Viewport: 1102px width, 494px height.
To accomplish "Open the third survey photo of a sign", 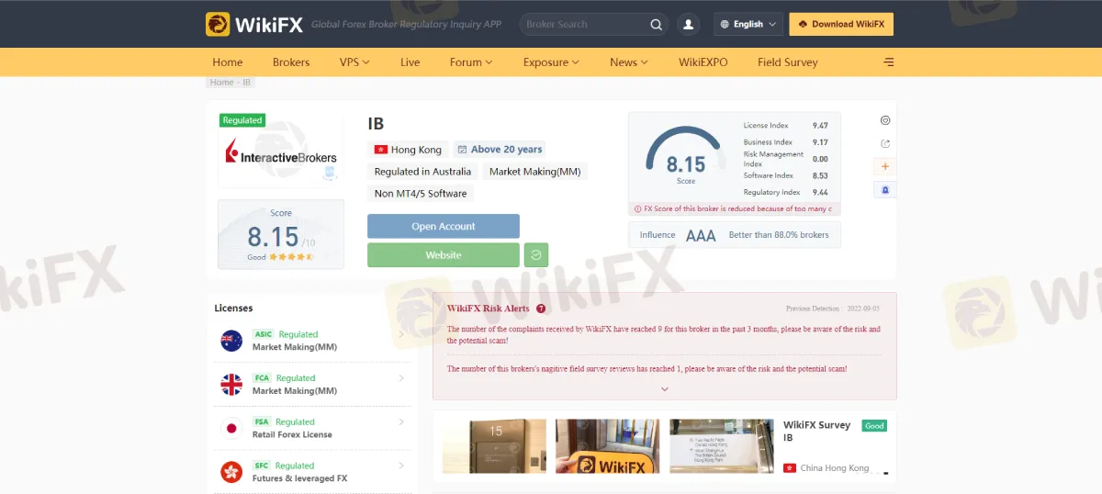I will tap(722, 446).
